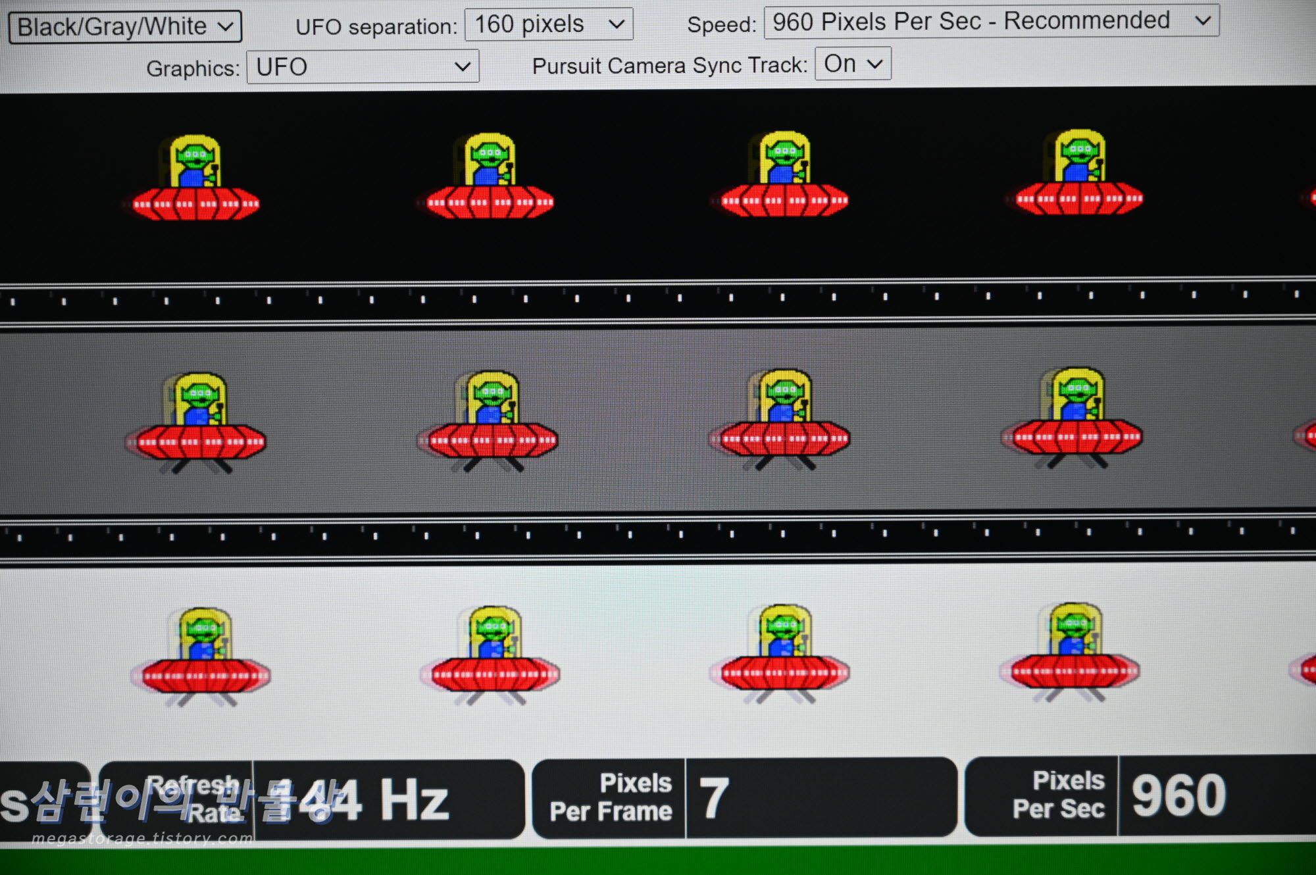
Task: Click first UFO in black row
Action: pos(195,179)
